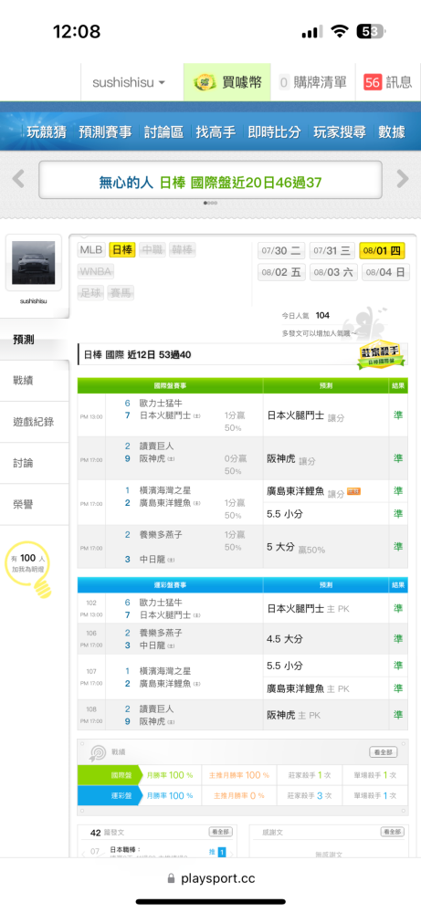Select the MLB league filter
This screenshot has width=421, height=913.
click(90, 250)
